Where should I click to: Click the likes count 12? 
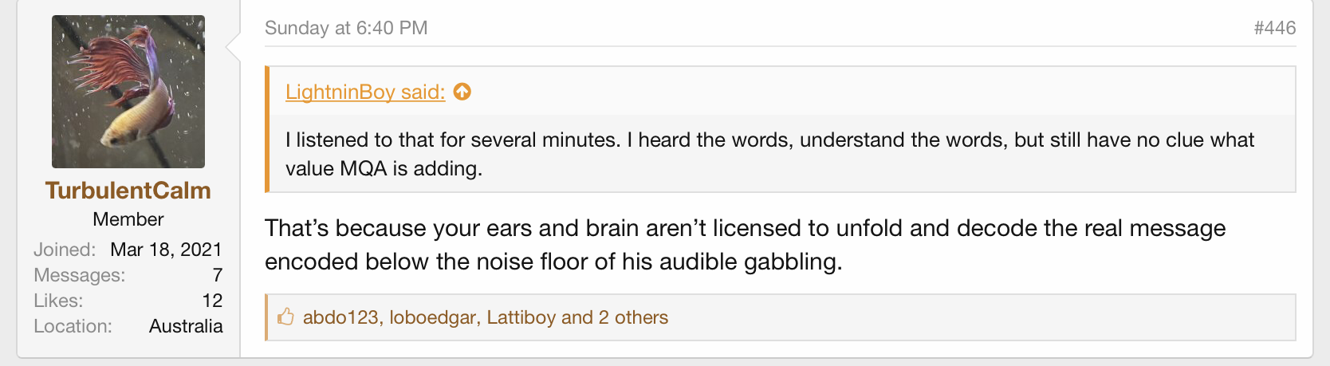(x=212, y=301)
